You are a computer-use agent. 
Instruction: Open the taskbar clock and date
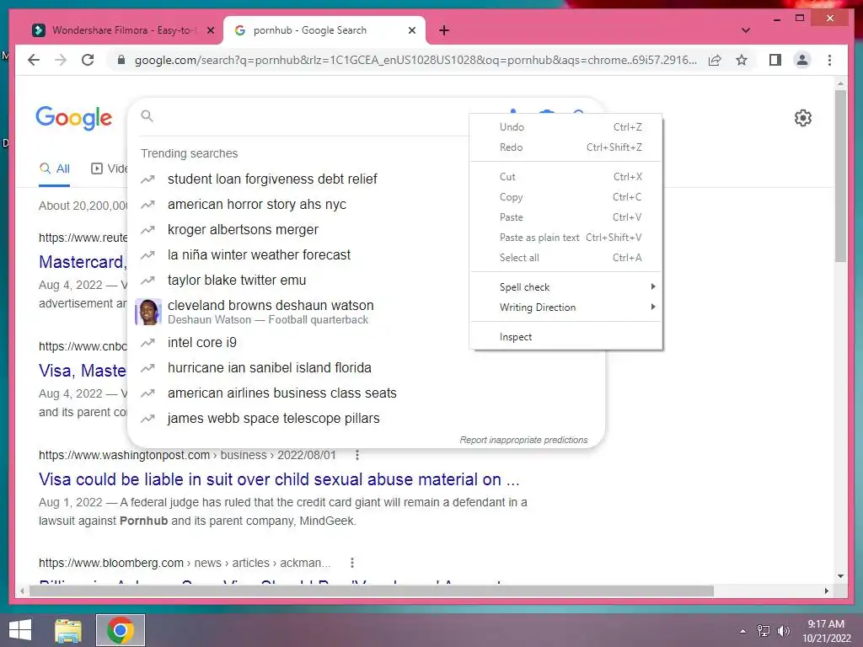click(826, 630)
